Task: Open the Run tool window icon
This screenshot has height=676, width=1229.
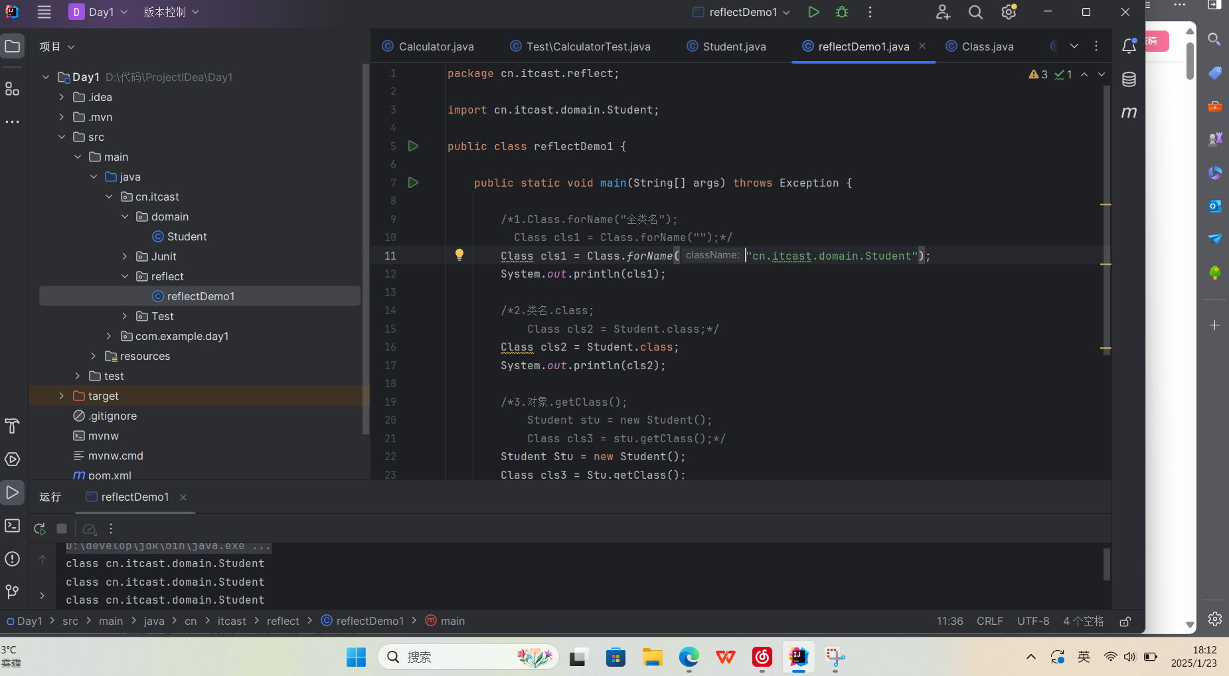Action: coord(13,493)
